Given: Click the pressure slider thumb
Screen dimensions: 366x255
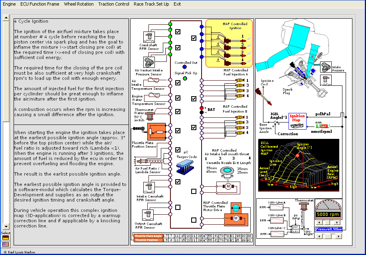Looking at the screenshot, I should [328, 236].
